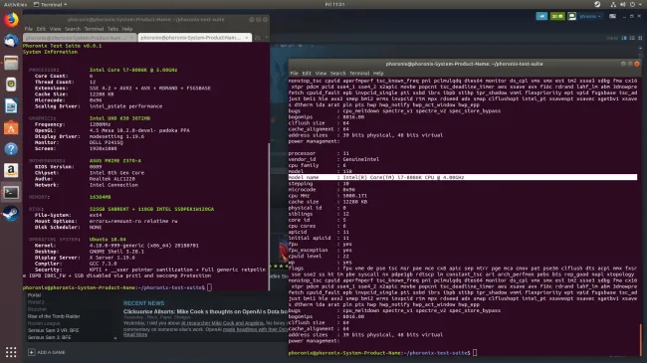The image size is (647, 363).
Task: Select the Terminal icon in the dock
Action: (11, 192)
